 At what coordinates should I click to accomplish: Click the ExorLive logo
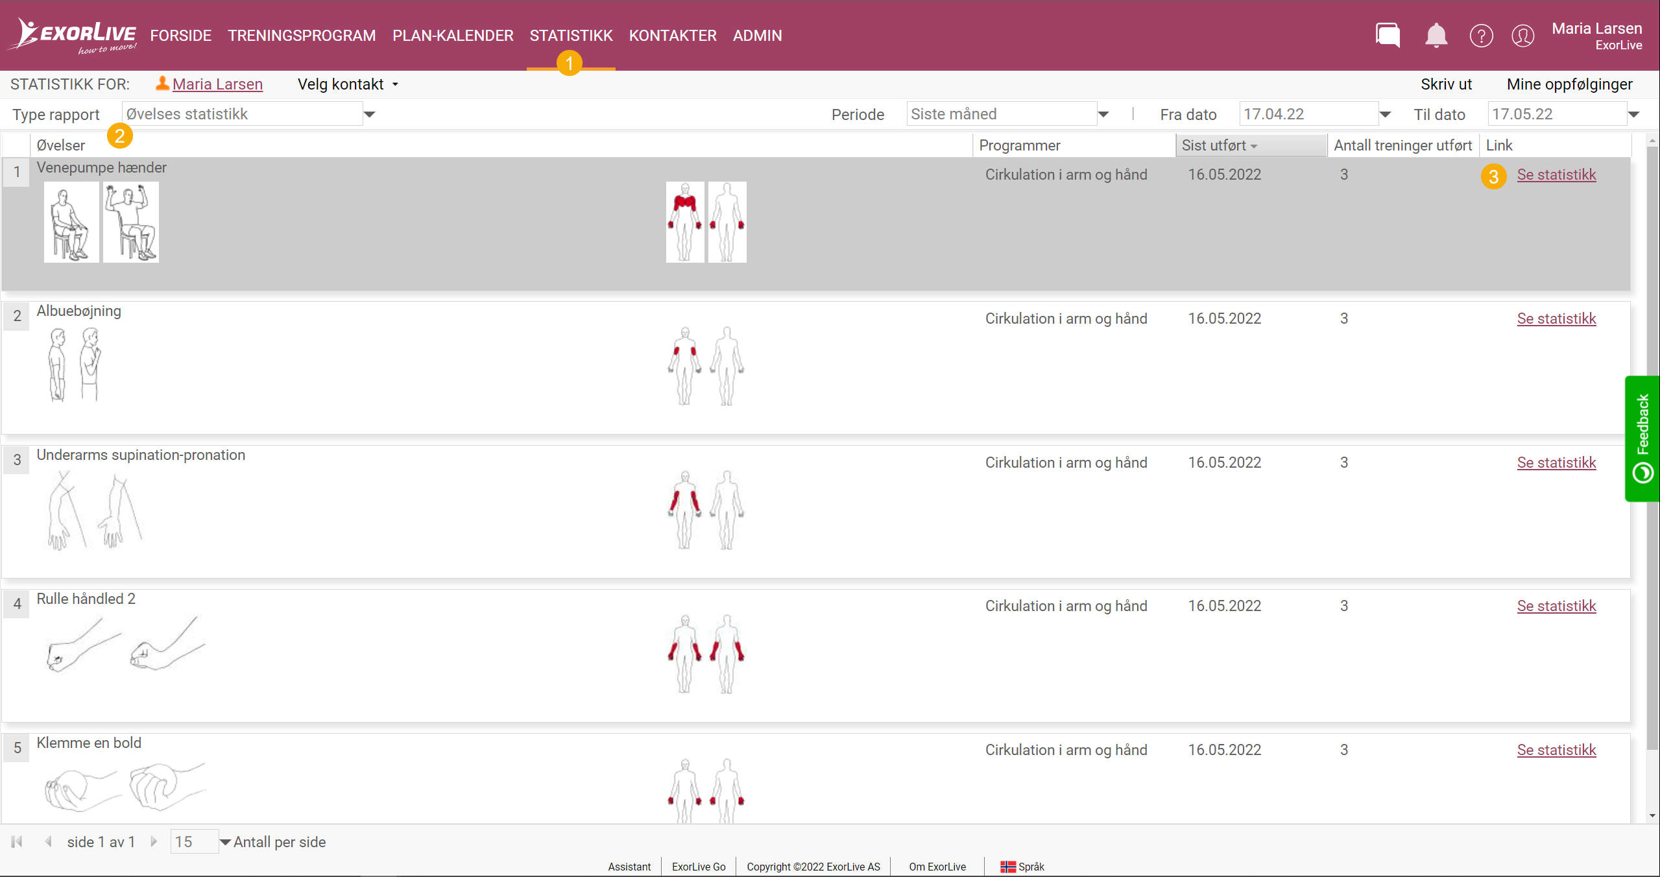[x=73, y=36]
